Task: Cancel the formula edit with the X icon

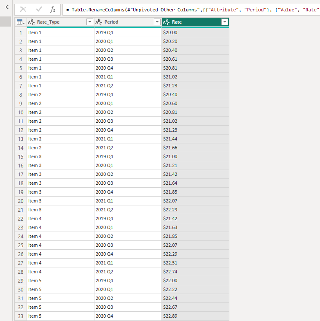Action: (23, 9)
